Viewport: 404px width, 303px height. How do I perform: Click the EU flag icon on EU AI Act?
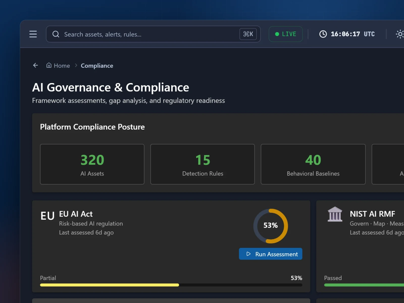pyautogui.click(x=47, y=216)
